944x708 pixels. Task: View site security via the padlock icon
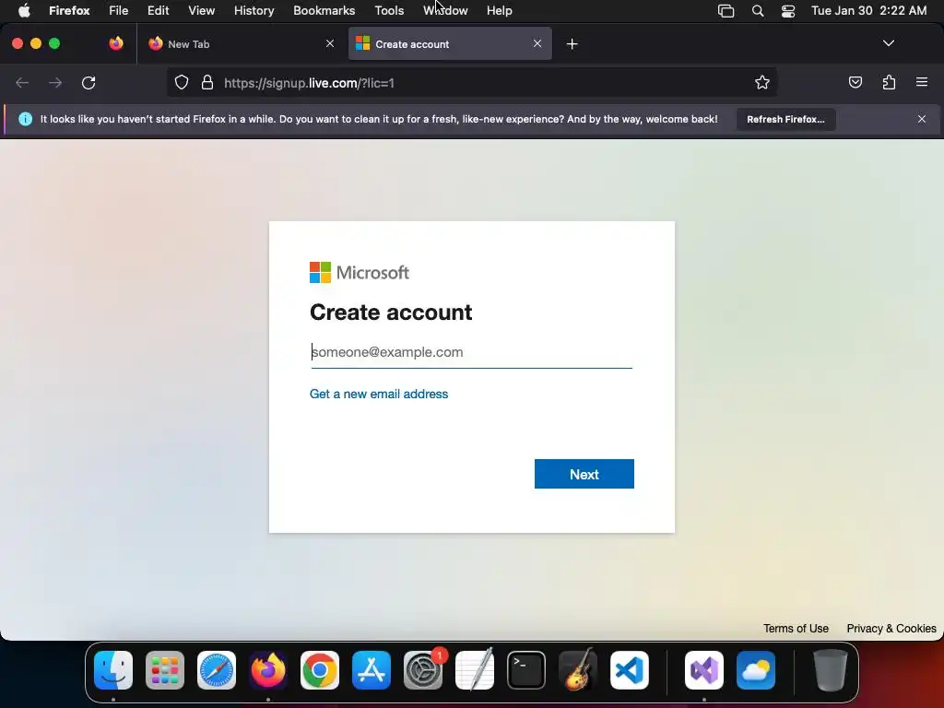(x=207, y=82)
